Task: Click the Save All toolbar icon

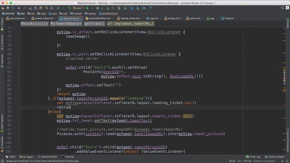Action: coord(8,8)
